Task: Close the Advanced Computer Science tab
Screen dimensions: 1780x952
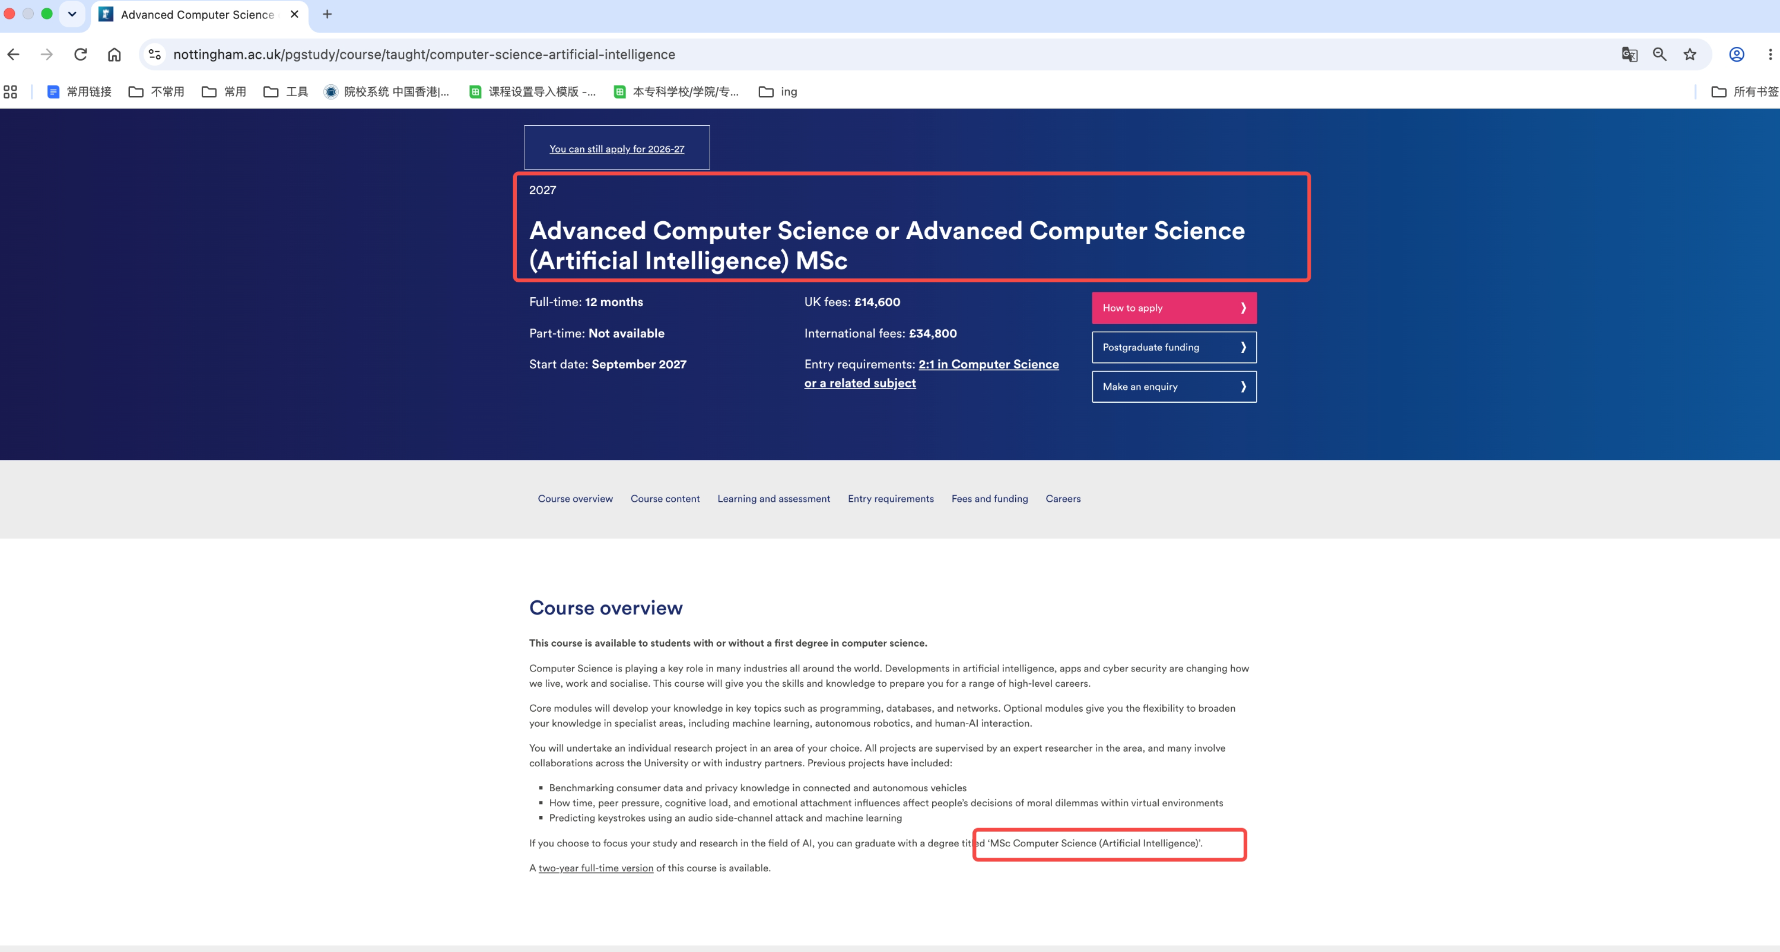Action: pyautogui.click(x=294, y=14)
